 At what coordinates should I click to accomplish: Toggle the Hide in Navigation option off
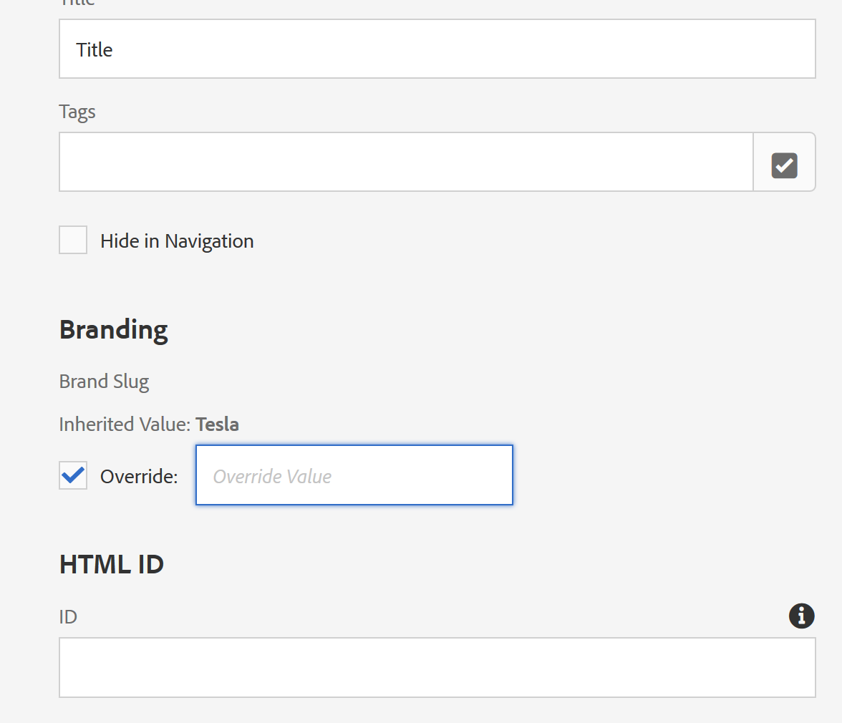[72, 240]
